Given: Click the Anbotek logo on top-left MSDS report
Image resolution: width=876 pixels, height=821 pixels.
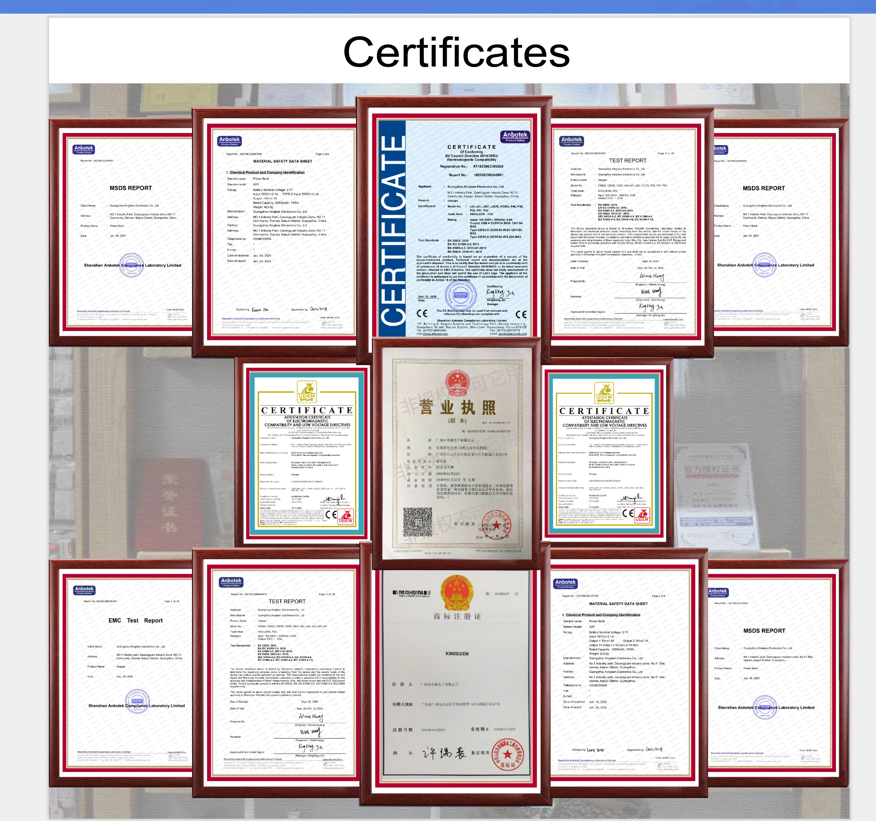Looking at the screenshot, I should point(84,149).
